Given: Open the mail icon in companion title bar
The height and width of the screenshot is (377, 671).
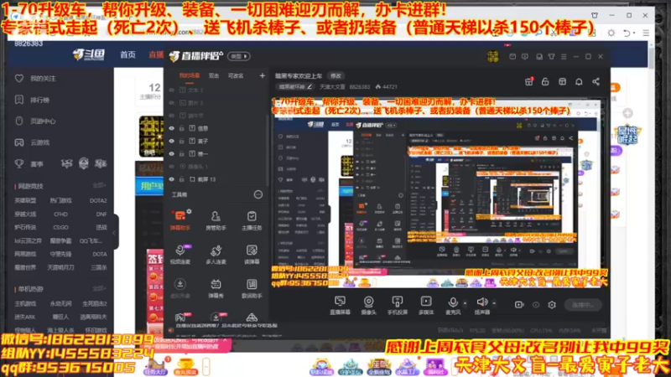Looking at the screenshot, I should [512, 56].
